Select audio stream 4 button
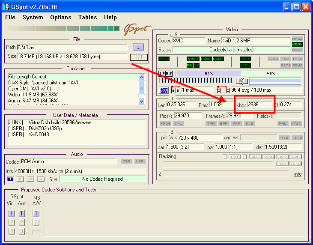The width and height of the screenshot is (313, 245). (x=41, y=179)
